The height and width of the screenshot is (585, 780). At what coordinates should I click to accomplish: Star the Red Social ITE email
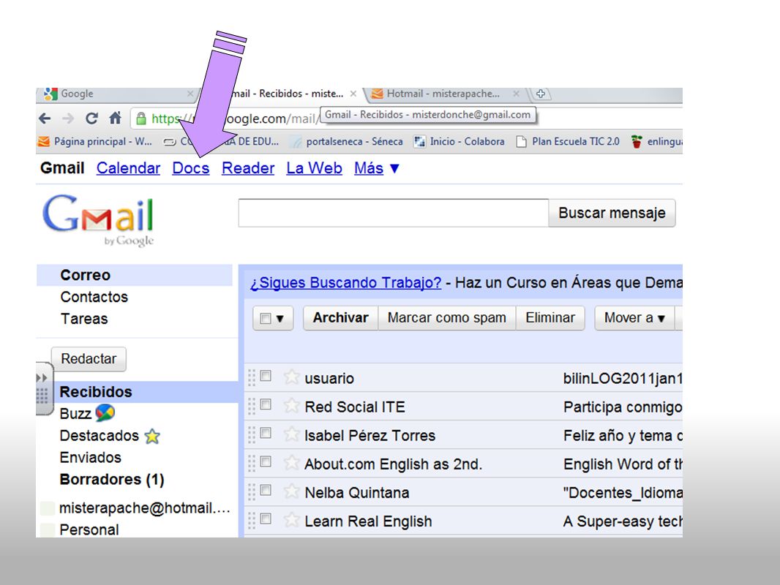pos(291,406)
